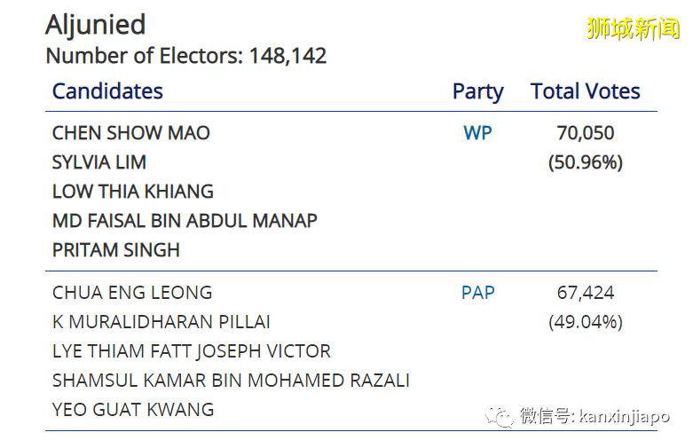The image size is (693, 448).
Task: Click the WP party link
Action: (x=477, y=133)
